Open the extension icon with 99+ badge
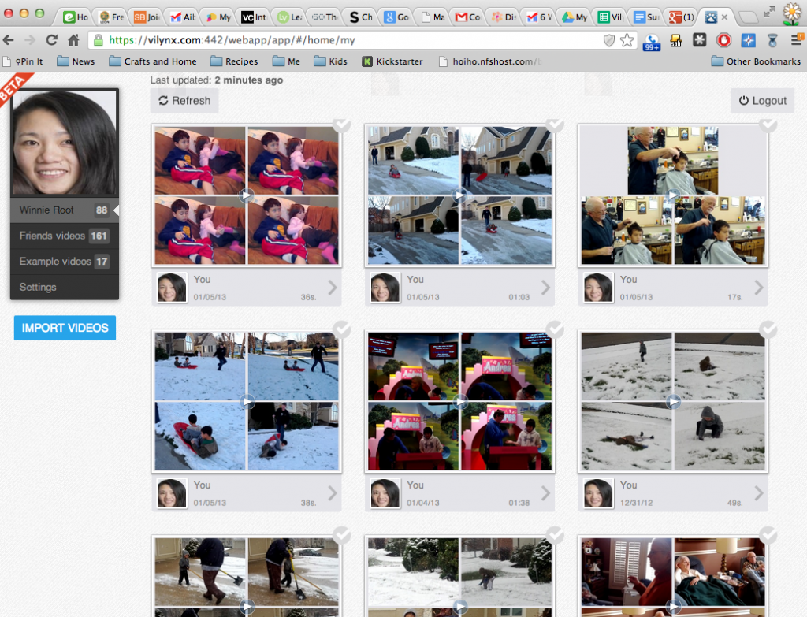This screenshot has height=617, width=807. 652,42
